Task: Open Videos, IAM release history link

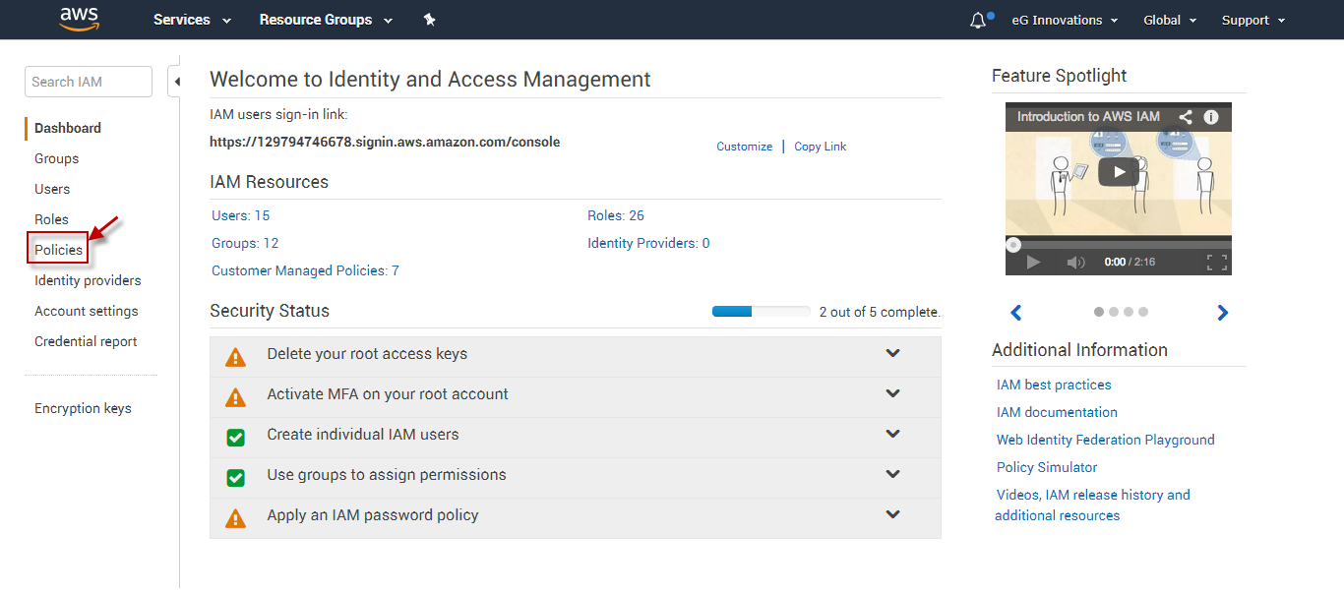Action: point(1092,505)
